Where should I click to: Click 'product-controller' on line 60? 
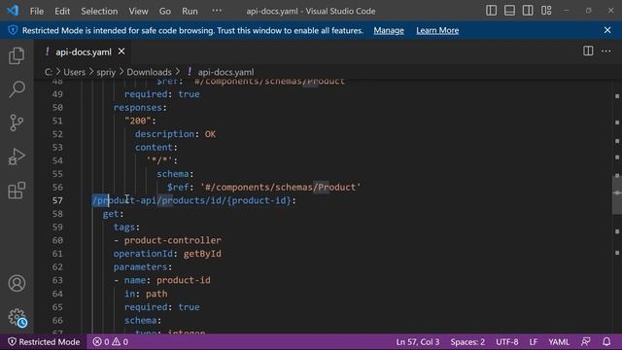click(x=173, y=240)
